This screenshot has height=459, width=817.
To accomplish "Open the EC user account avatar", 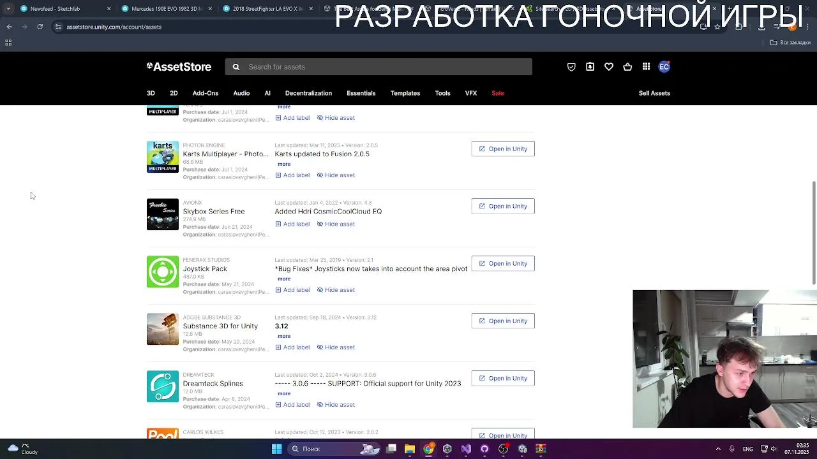I will tap(664, 67).
